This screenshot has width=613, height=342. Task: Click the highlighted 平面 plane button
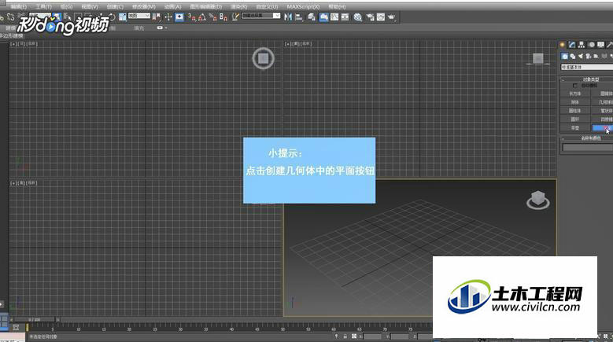pyautogui.click(x=602, y=128)
